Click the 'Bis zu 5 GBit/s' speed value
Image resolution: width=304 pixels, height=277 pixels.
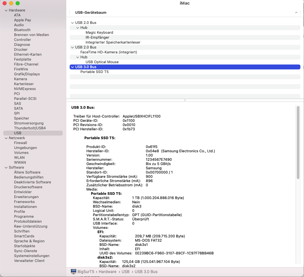tap(158, 164)
